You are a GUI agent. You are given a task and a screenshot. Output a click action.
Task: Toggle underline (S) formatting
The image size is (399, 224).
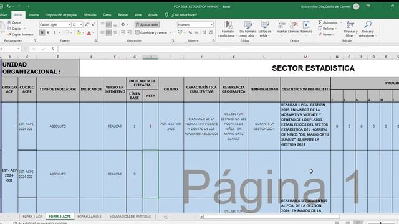click(54, 32)
